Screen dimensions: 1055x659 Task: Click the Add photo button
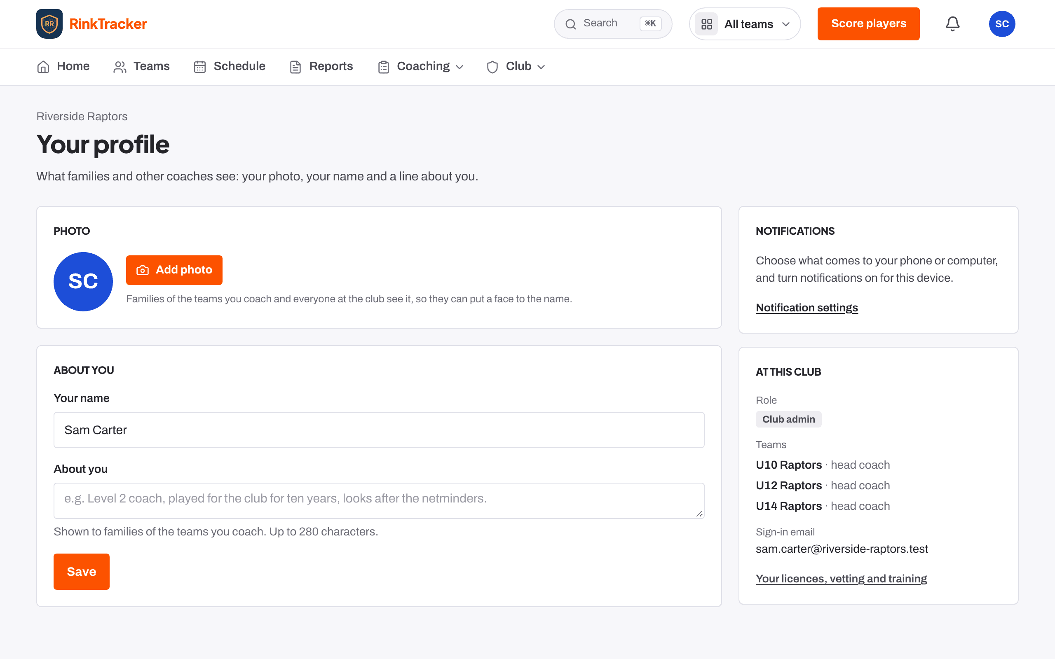[174, 270]
